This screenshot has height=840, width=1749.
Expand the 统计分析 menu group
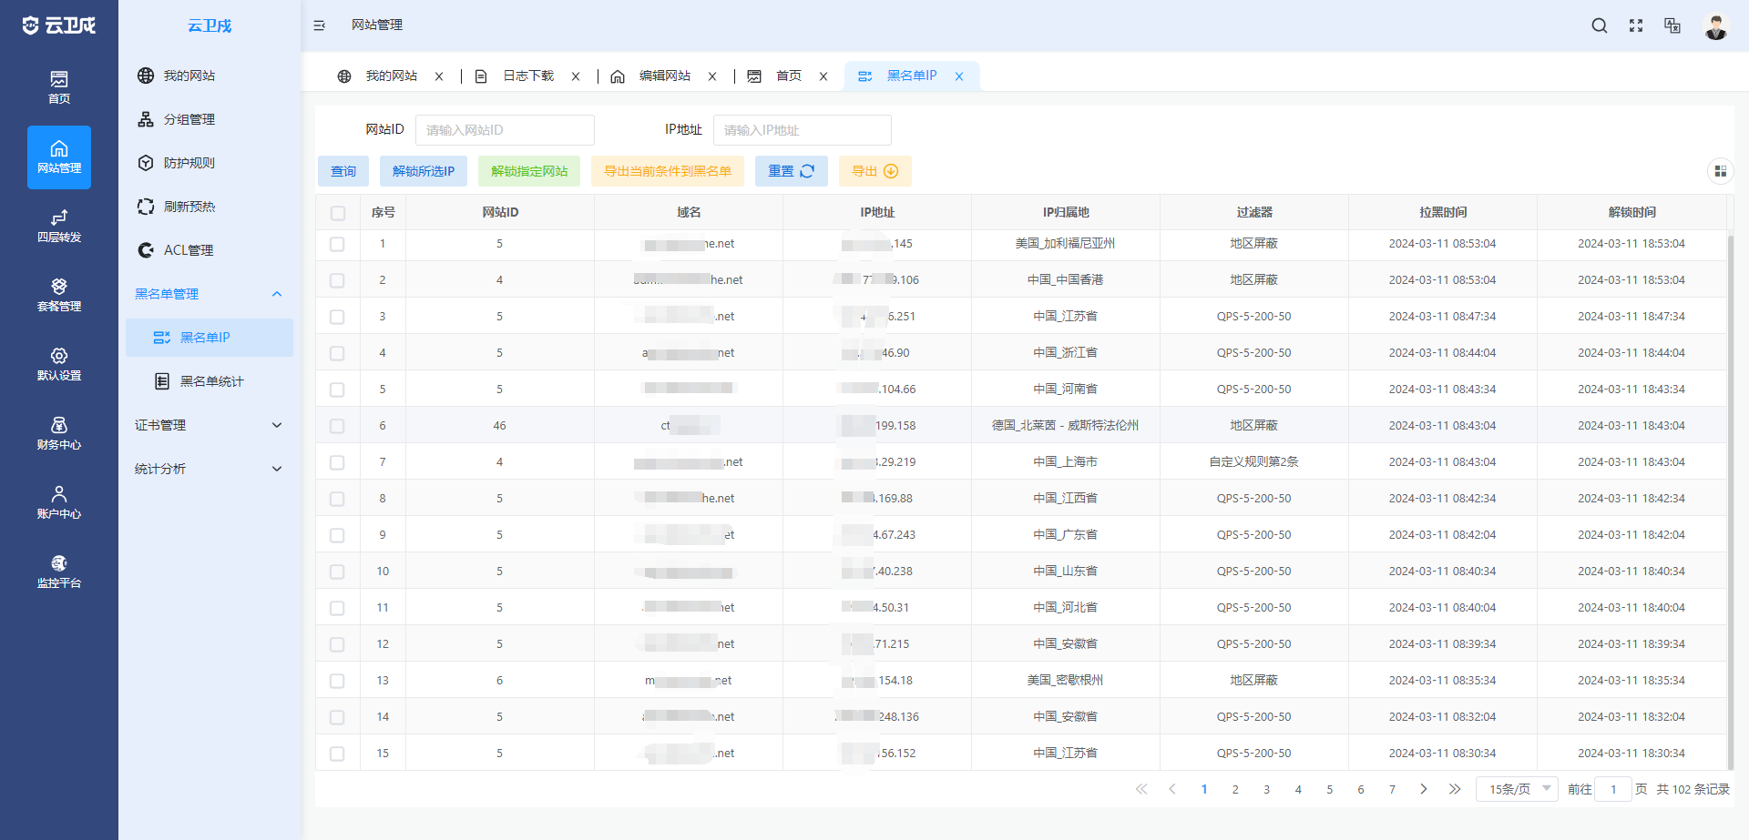[x=210, y=469]
